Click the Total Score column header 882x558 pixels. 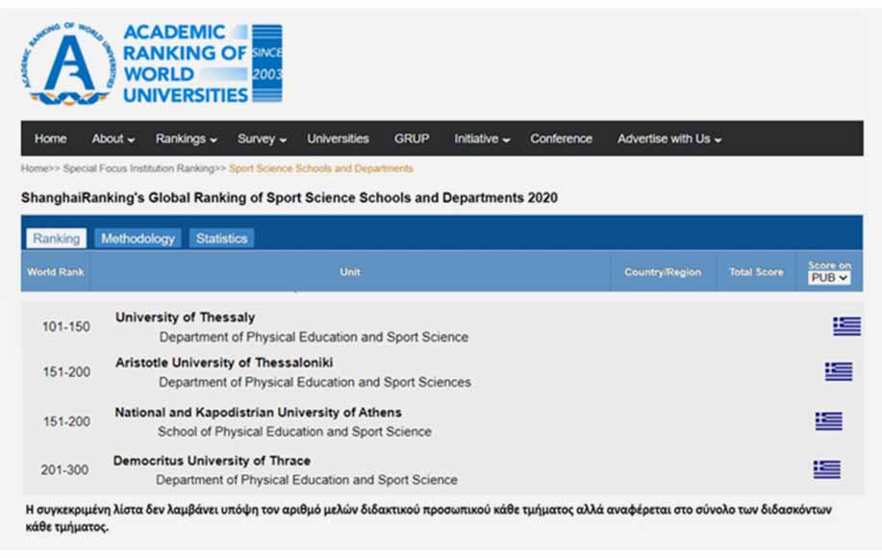[756, 271]
